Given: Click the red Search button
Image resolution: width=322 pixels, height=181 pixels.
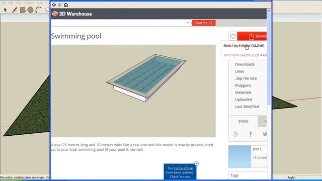Looking at the screenshot, I should [x=204, y=23].
